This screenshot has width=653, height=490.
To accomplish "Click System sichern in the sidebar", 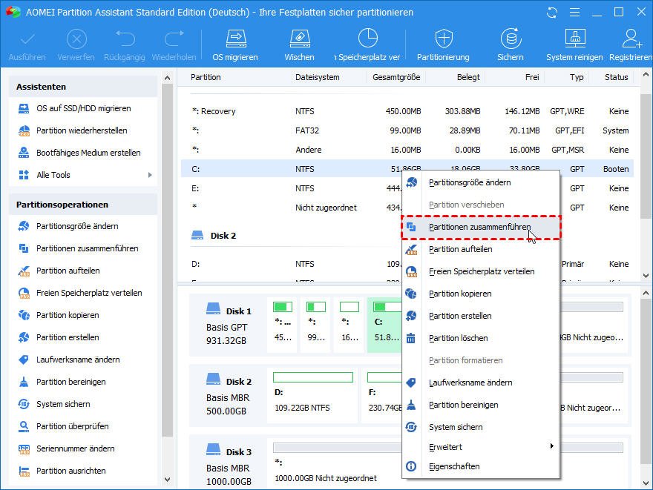I will 63,404.
